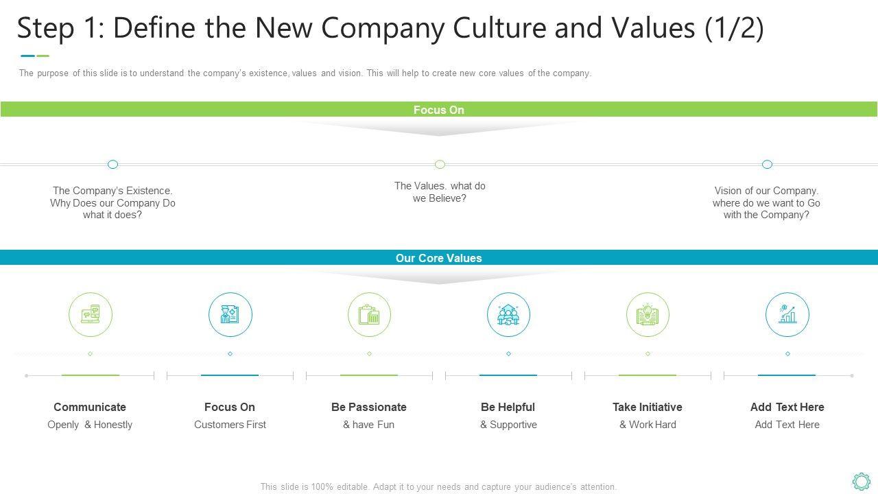The height and width of the screenshot is (494, 878).
Task: Click the Communicate chat devices icon
Action: point(91,315)
